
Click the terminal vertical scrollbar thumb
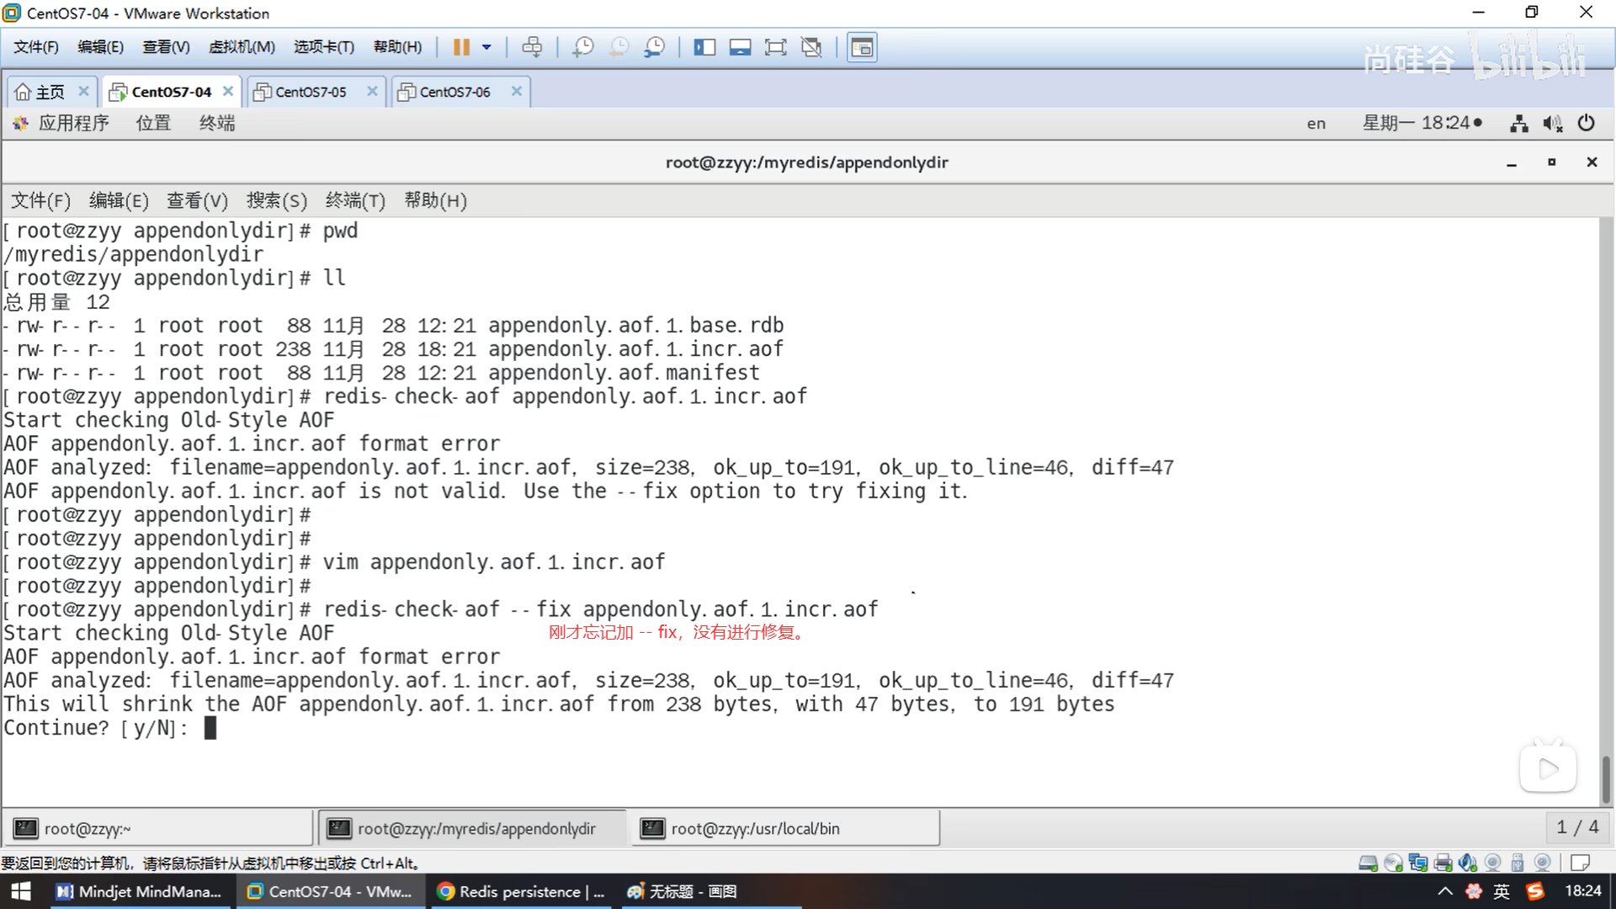[x=1605, y=779]
